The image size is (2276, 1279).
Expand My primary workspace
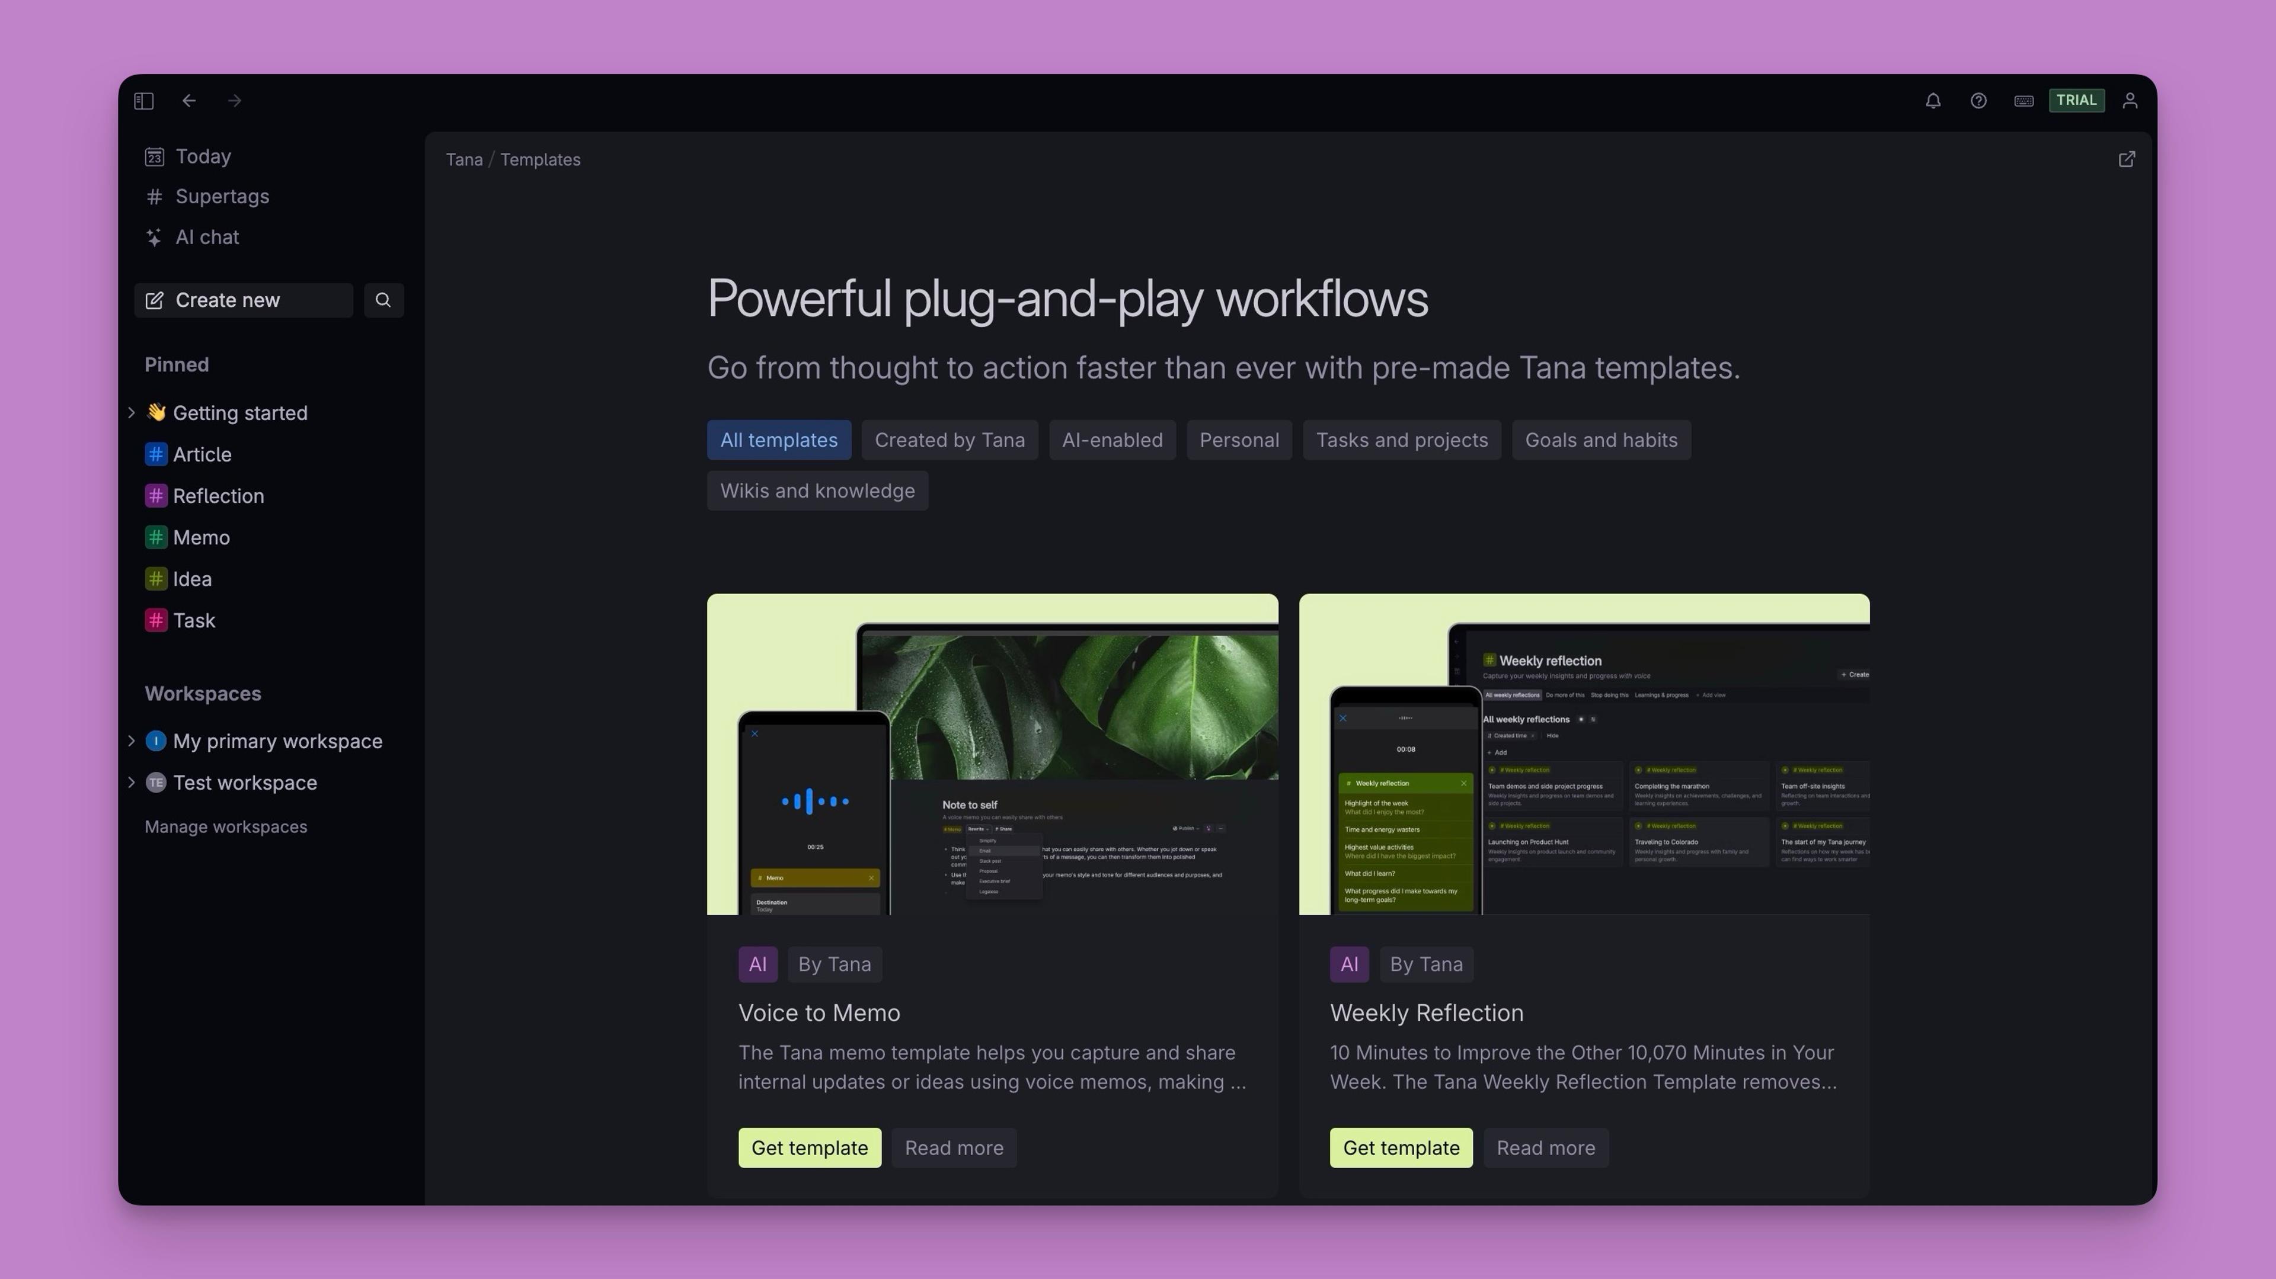tap(132, 741)
